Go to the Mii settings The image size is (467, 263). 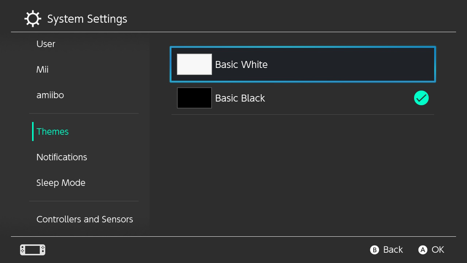click(x=42, y=69)
